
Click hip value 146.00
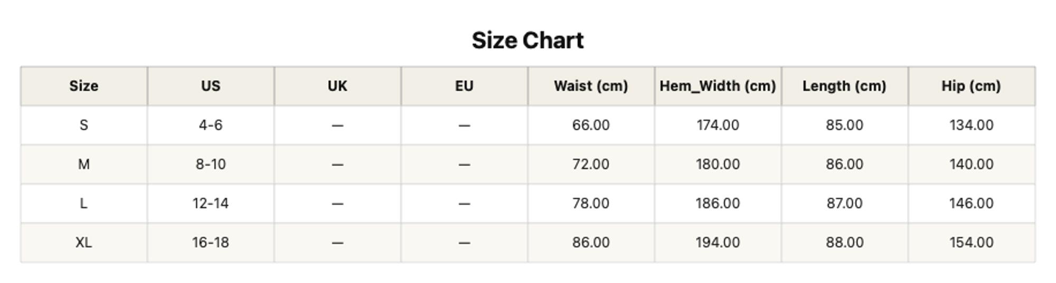(x=971, y=203)
